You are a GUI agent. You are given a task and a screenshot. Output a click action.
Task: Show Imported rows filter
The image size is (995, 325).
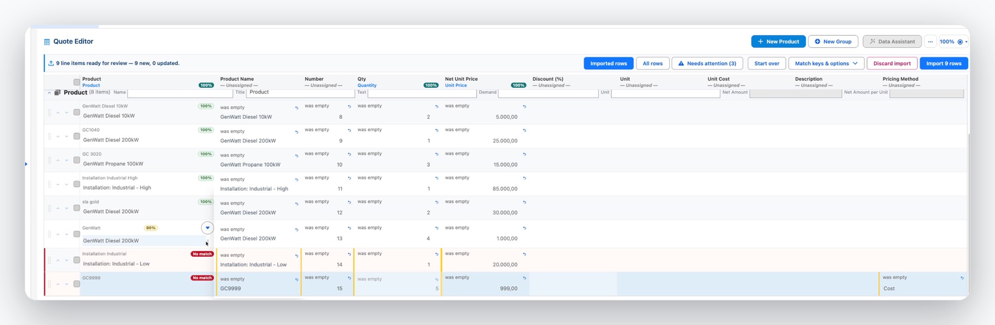pos(609,63)
